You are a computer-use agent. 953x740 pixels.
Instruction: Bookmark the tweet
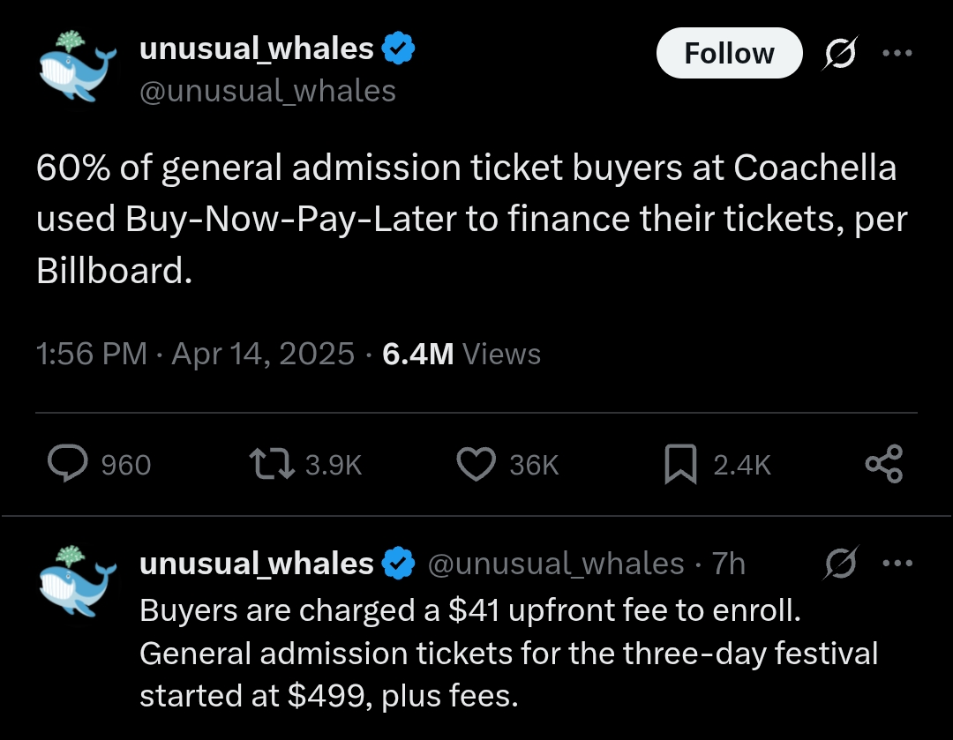click(x=679, y=464)
